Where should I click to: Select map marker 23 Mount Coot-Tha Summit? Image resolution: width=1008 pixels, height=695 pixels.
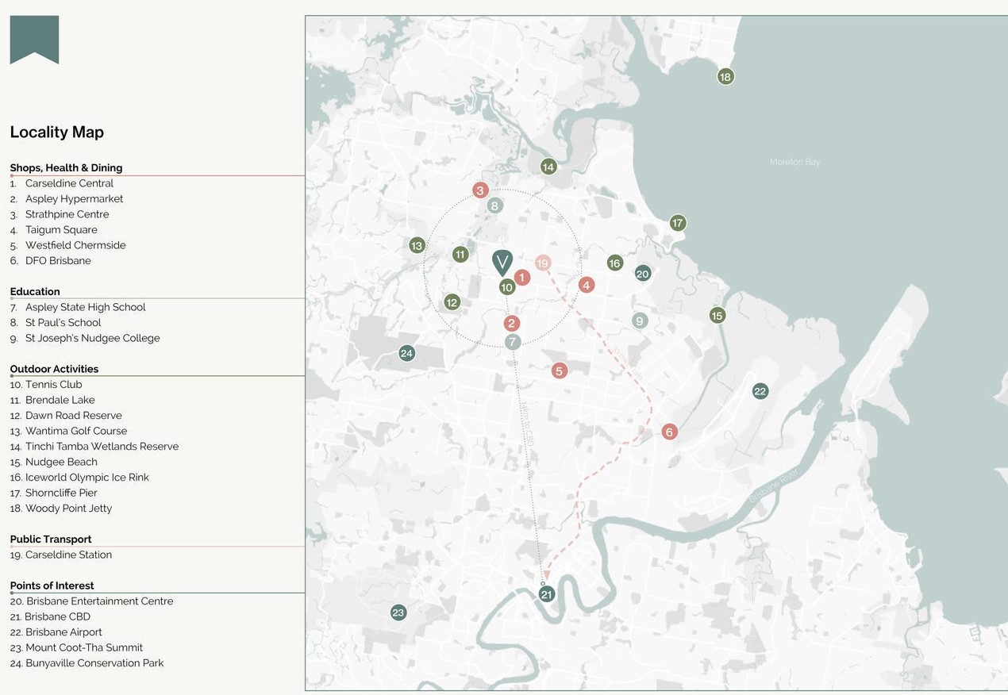point(398,612)
